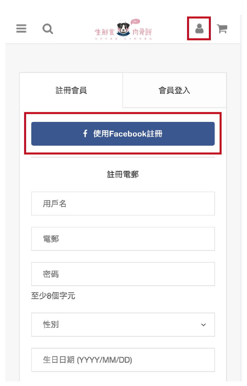Click the 生鮮食 logo text

pyautogui.click(x=105, y=33)
